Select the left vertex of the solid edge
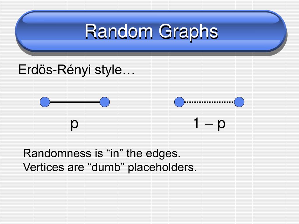This screenshot has height=224, width=299. coord(45,102)
